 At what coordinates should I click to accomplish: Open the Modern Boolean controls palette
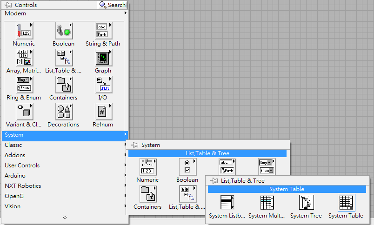pyautogui.click(x=64, y=31)
